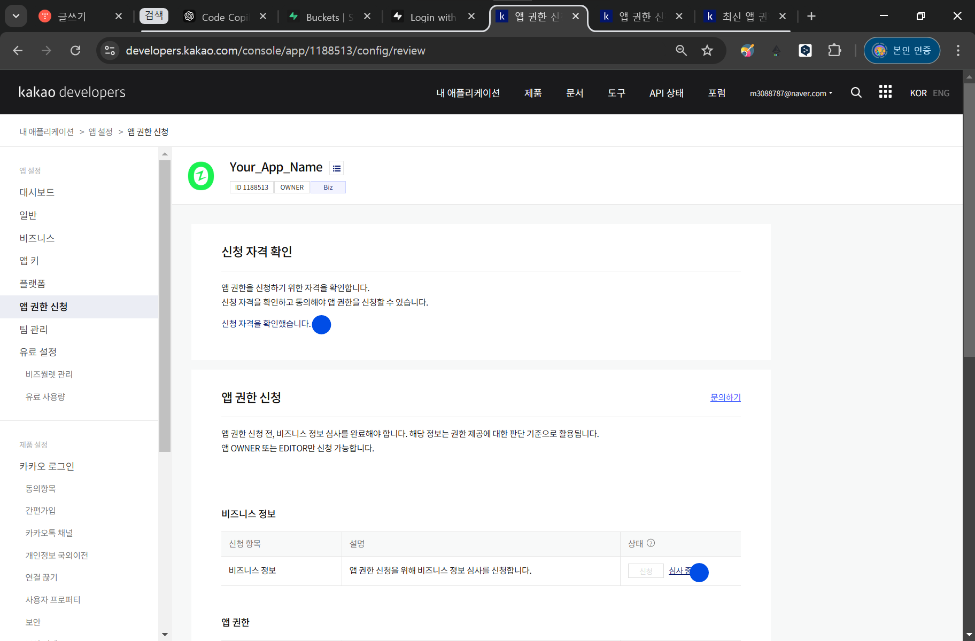Viewport: 975px width, 641px height.
Task: Open the tab search dropdown arrow
Action: [x=16, y=16]
